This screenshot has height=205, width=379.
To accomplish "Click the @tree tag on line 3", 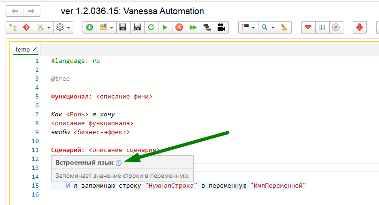I will [61, 79].
